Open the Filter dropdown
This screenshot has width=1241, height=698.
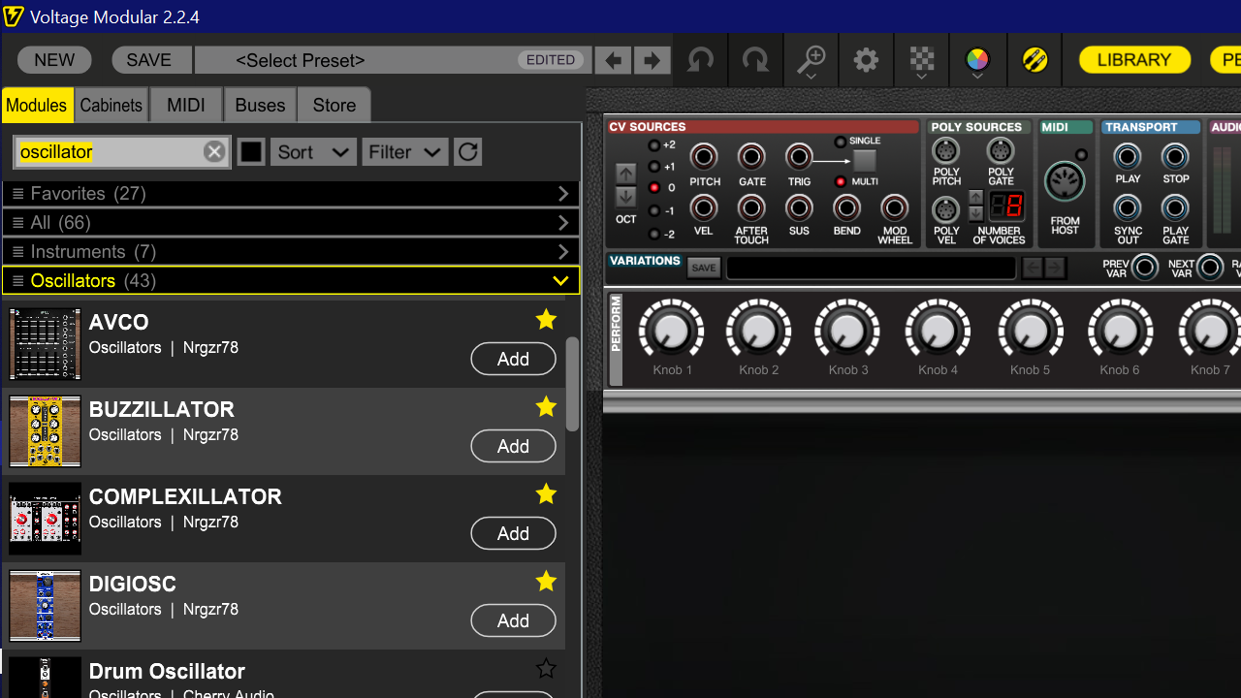coord(405,152)
